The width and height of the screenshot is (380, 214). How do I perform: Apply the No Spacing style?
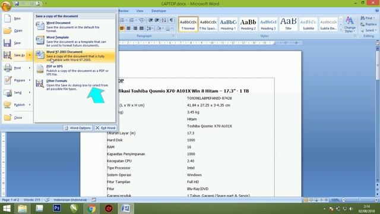coord(208,24)
